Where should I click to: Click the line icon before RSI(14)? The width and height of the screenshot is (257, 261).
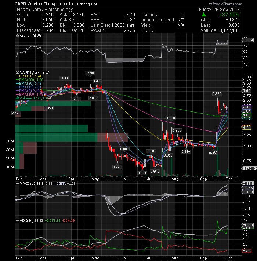click(17, 36)
